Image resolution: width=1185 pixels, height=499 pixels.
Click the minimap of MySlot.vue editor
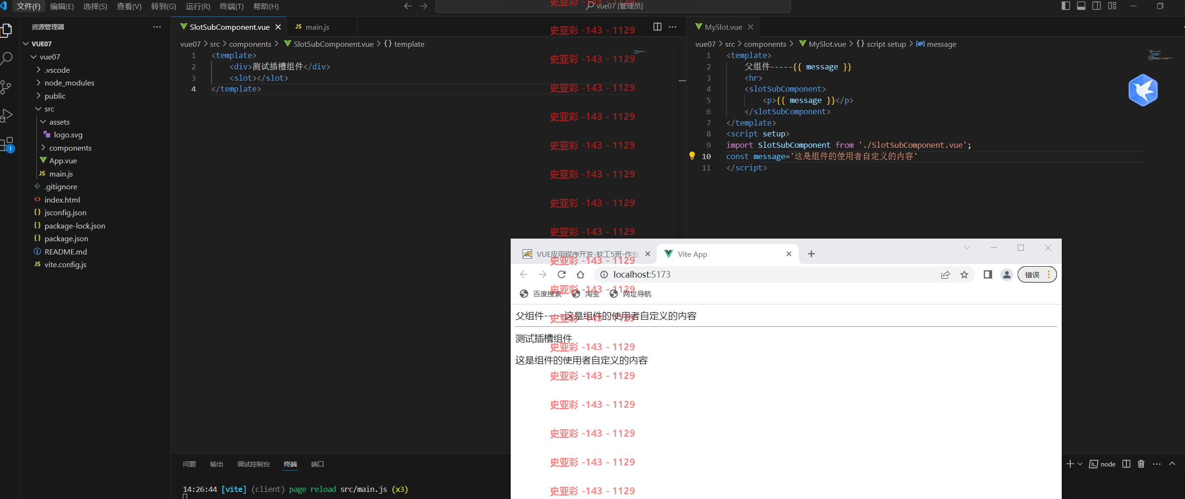1161,55
